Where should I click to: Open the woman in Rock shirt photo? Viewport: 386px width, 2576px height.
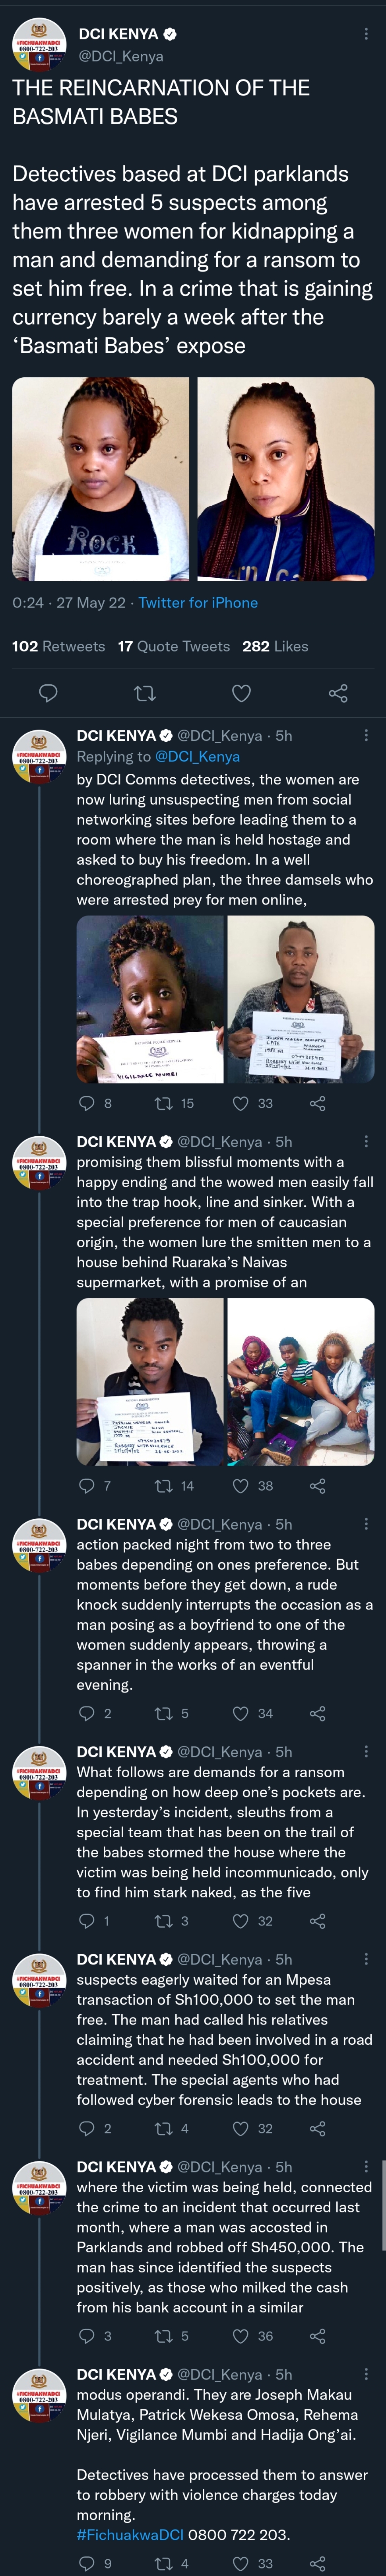point(101,479)
